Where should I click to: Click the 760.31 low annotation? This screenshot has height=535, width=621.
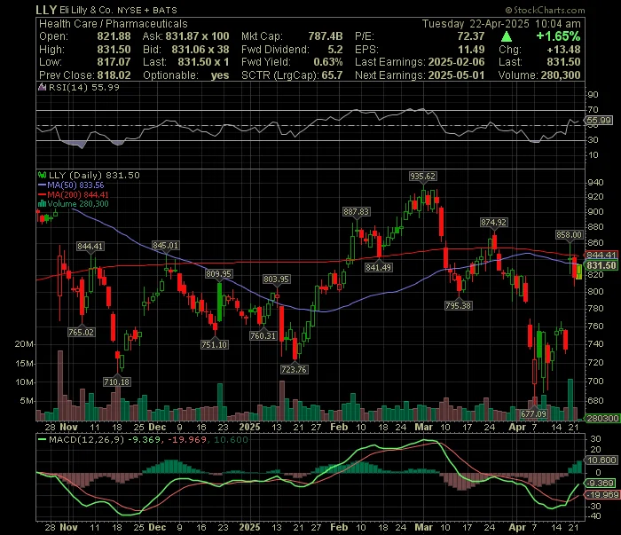click(263, 335)
